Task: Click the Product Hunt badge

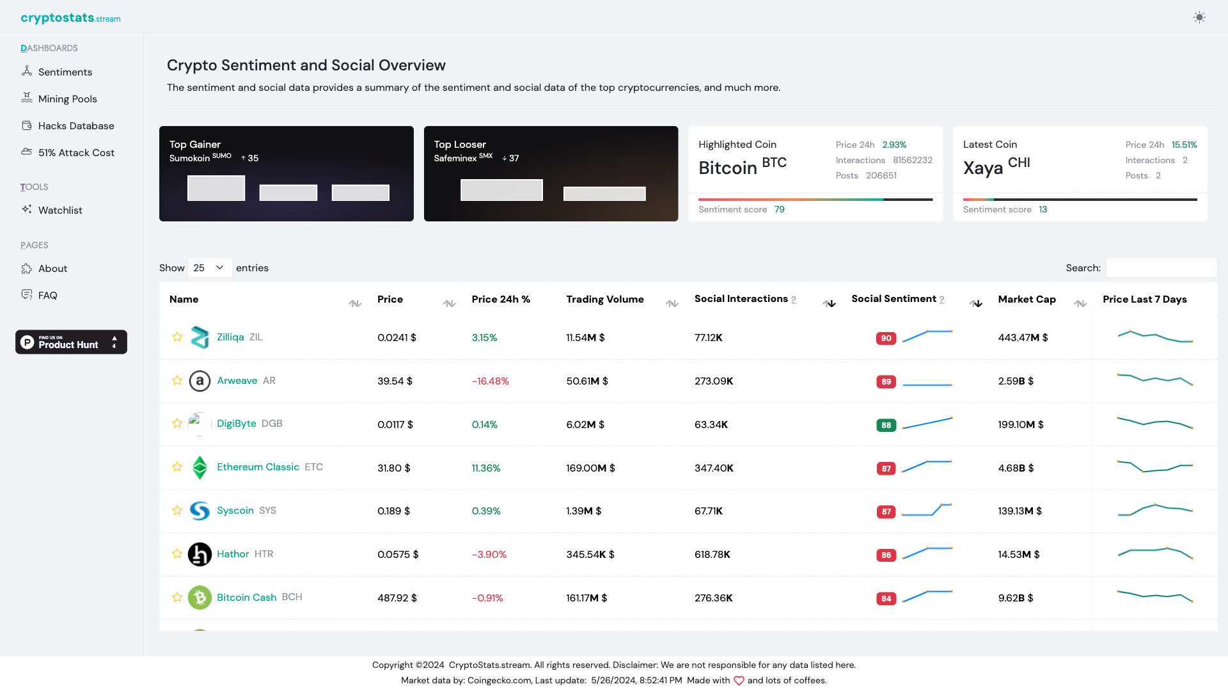Action: coord(71,342)
